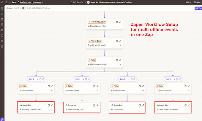Click pencil on Sales Qualified Lead step

(x=97, y=105)
